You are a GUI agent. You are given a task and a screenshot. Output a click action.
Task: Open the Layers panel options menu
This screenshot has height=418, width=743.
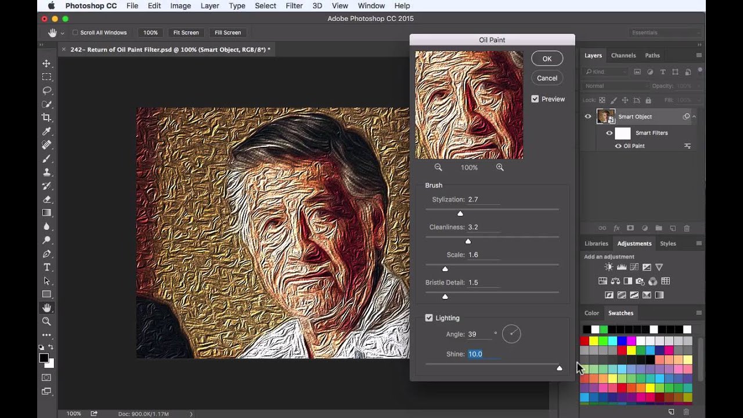tap(699, 55)
